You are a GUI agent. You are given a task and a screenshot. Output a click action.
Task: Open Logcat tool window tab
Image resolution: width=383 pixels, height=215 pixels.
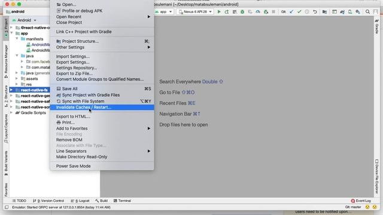(80, 201)
